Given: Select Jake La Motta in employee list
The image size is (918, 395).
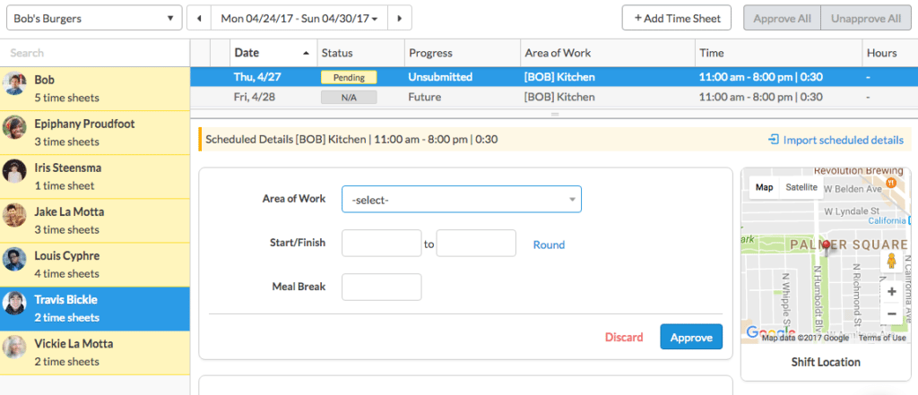Looking at the screenshot, I should pos(95,220).
